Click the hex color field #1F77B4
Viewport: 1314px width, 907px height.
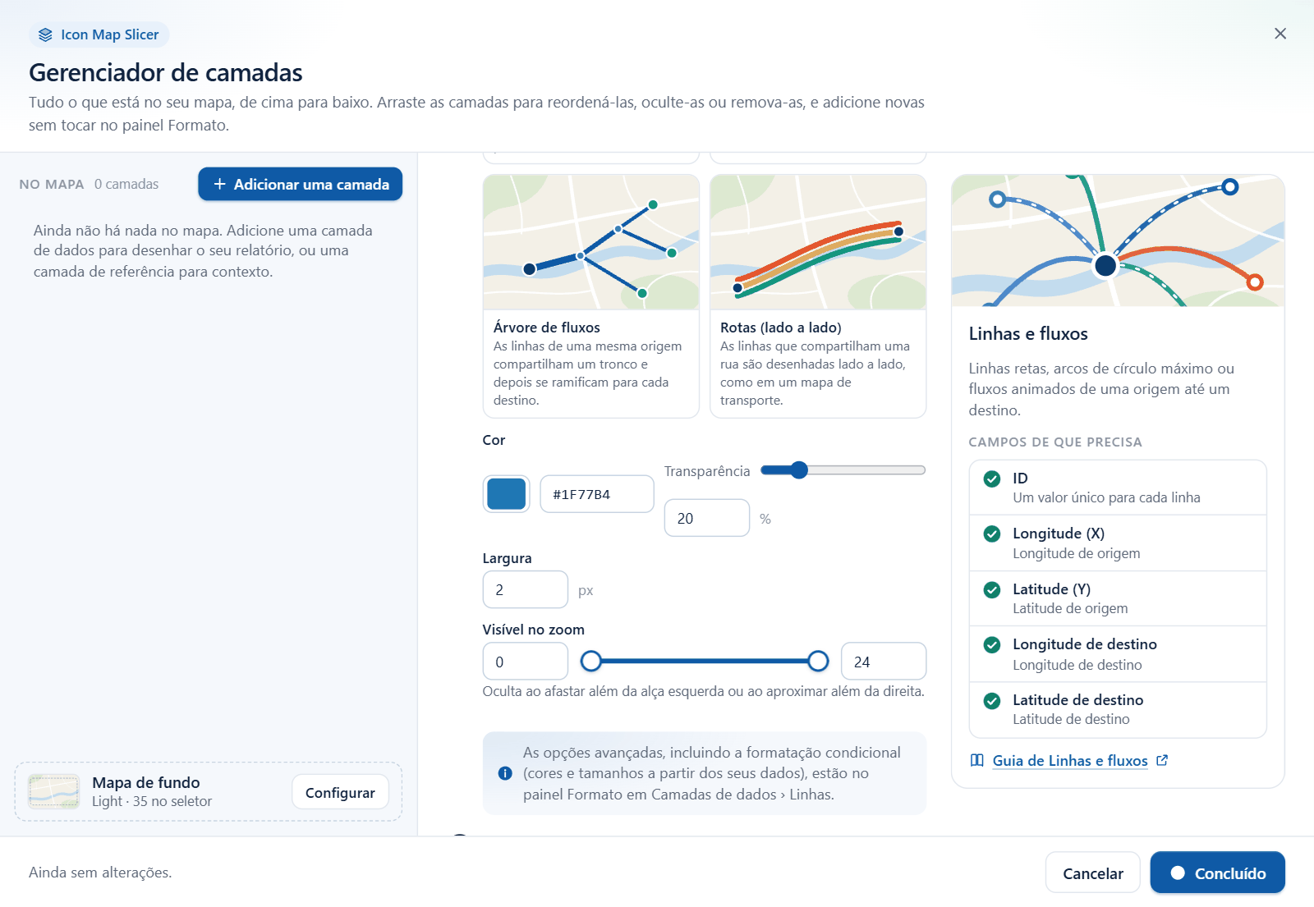pos(597,494)
